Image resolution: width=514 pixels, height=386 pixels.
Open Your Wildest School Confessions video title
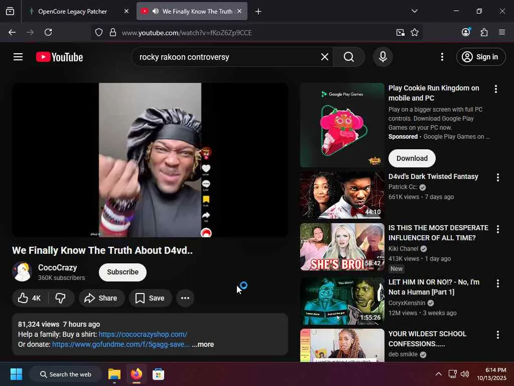[x=427, y=339]
